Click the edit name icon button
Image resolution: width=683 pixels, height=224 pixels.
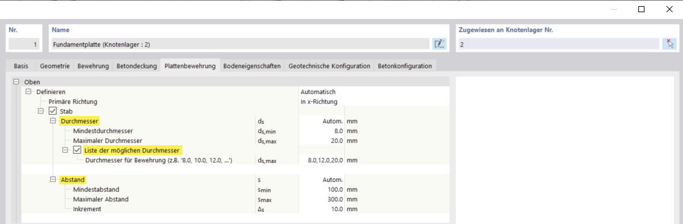click(440, 43)
